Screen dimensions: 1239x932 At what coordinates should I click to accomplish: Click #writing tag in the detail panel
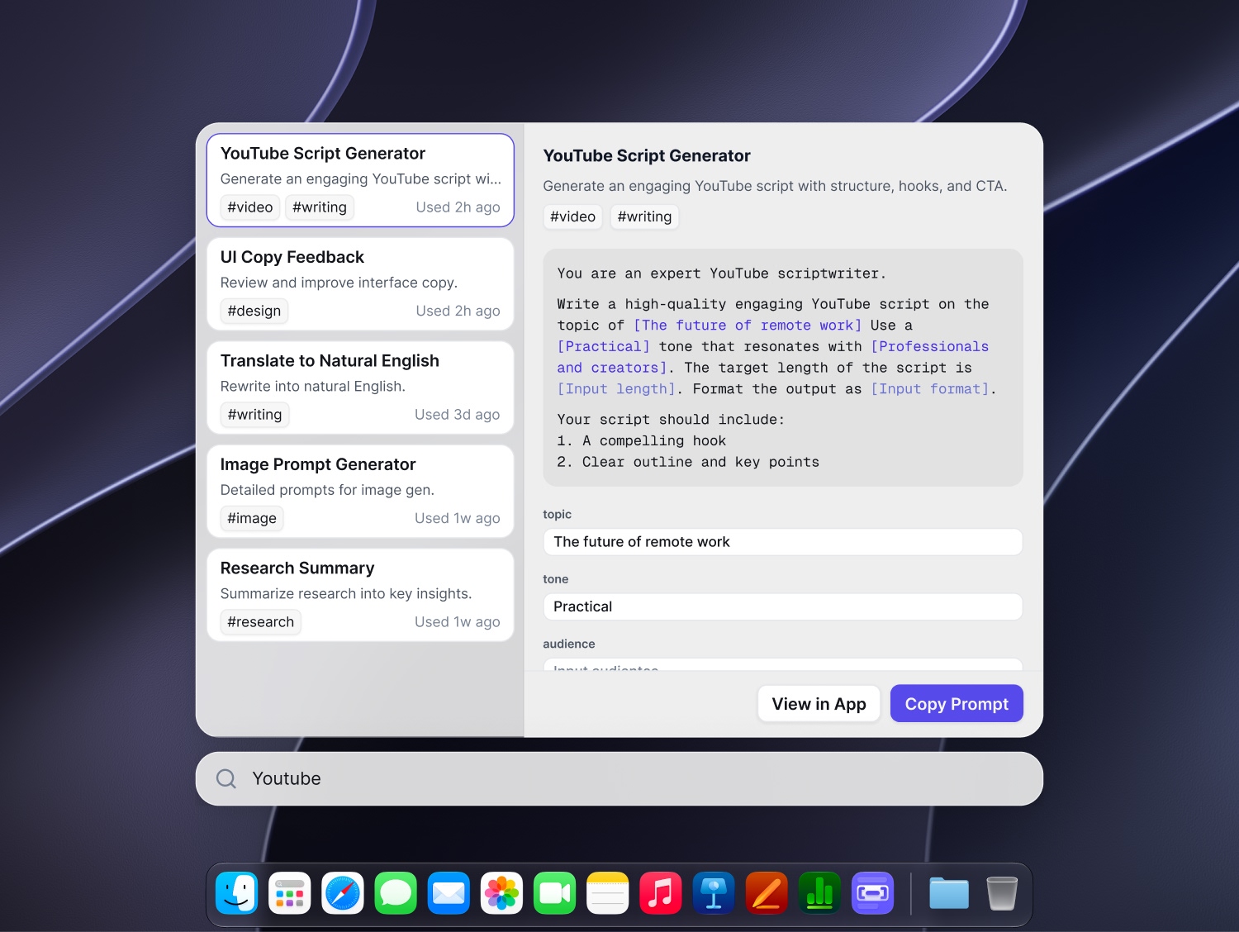point(645,216)
